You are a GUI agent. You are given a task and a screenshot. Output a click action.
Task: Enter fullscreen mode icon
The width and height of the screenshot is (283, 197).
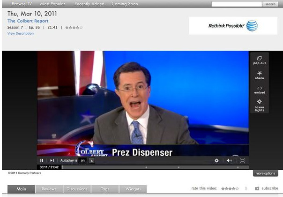242,160
